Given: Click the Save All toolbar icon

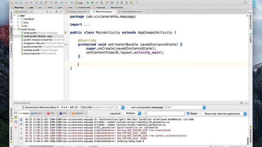Looking at the screenshot, I should (16, 2).
